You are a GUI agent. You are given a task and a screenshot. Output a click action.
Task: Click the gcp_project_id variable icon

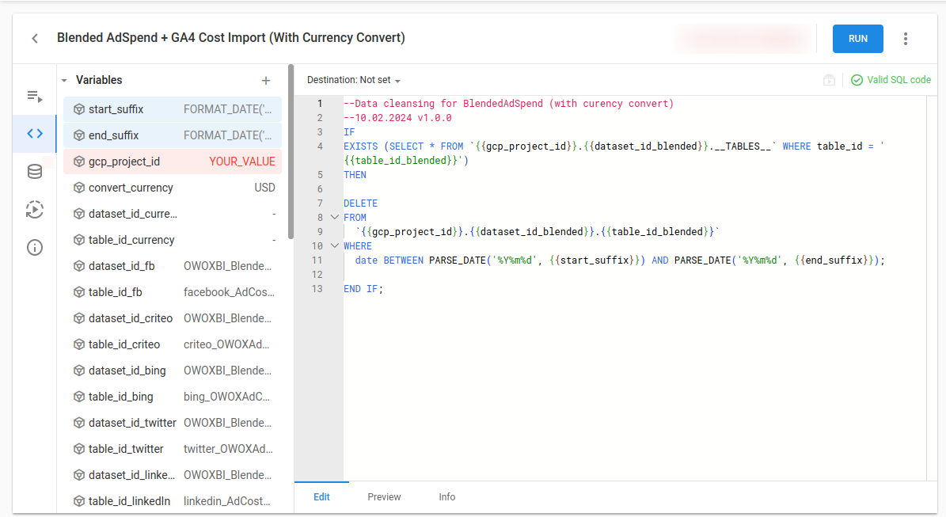[x=79, y=162]
